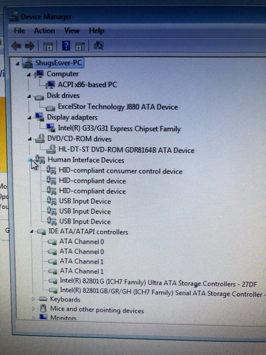Image resolution: width=266 pixels, height=355 pixels.
Task: Open the File menu
Action: click(19, 31)
